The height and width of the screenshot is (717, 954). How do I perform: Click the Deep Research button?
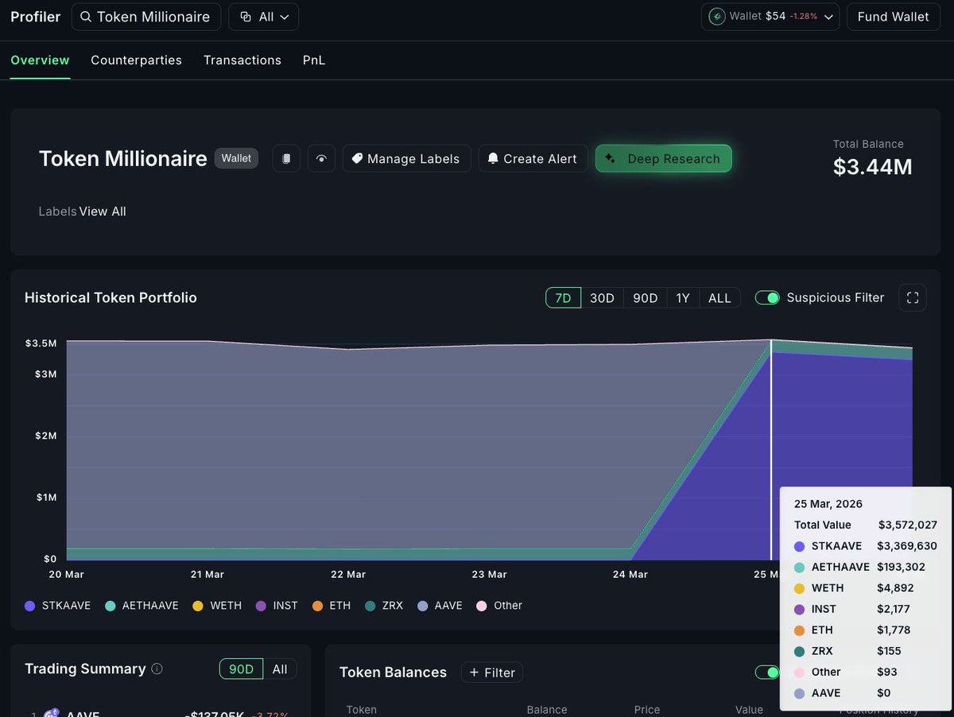pos(663,159)
